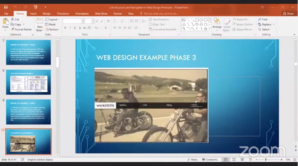The height and width of the screenshot is (166, 298).
Task: Select the Right Arrow shape in the gallery
Action: [x=197, y=24]
